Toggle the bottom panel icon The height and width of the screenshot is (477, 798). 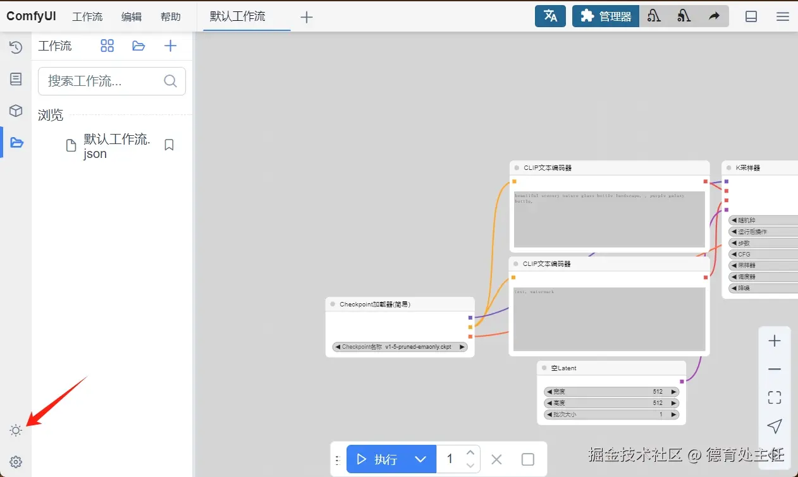coord(751,16)
